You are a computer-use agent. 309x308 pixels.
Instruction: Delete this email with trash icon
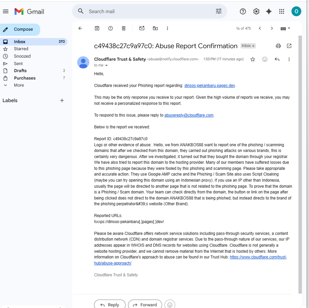click(124, 28)
